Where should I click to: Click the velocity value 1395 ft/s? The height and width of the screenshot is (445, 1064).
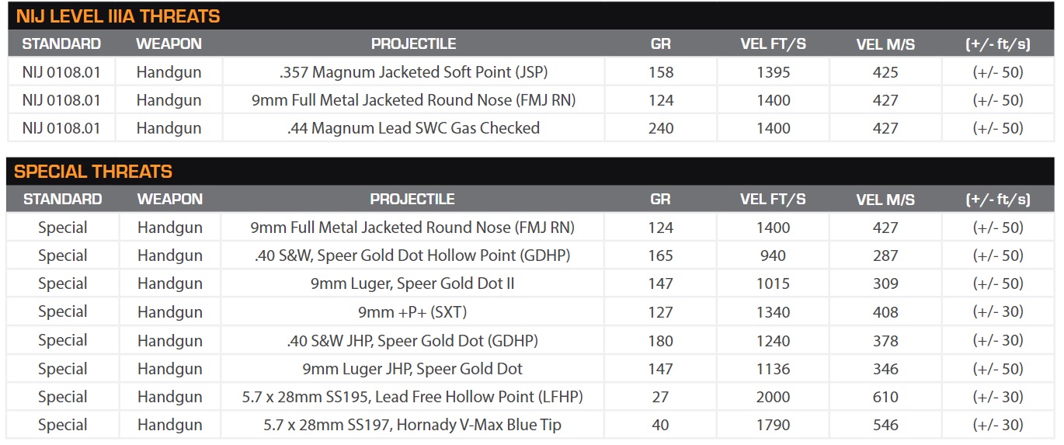[774, 72]
